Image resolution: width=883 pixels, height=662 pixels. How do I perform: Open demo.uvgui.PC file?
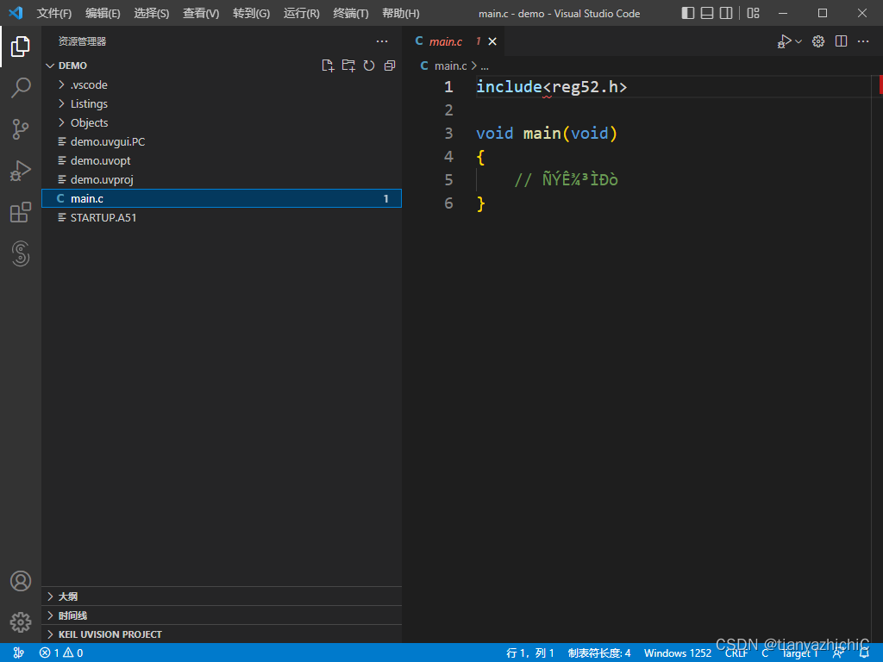222,142
